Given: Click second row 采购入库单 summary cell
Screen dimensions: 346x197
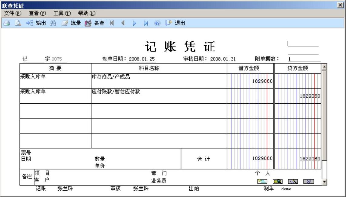Looking at the screenshot, I should coord(55,96).
